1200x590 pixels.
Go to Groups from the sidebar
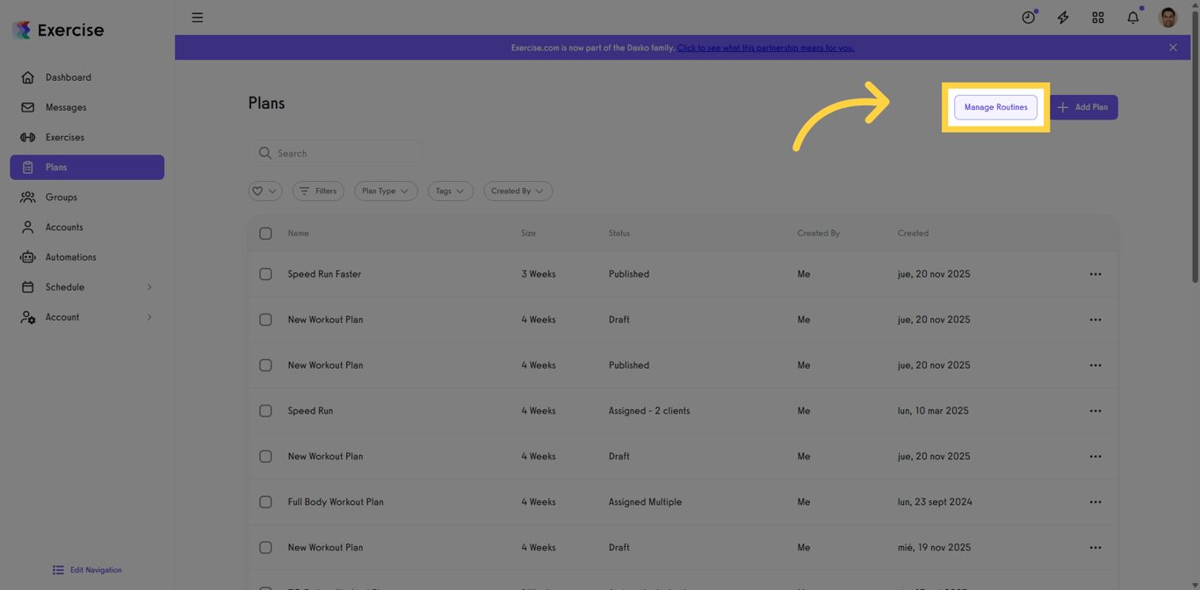(61, 197)
